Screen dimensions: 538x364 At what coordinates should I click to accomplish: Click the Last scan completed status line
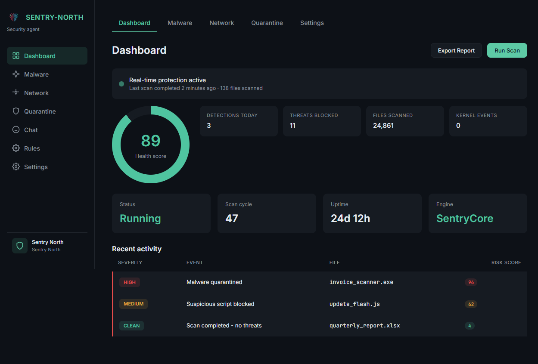pos(196,88)
